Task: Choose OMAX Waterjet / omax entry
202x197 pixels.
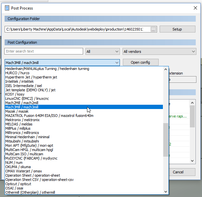Action: pyautogui.click(x=84, y=171)
